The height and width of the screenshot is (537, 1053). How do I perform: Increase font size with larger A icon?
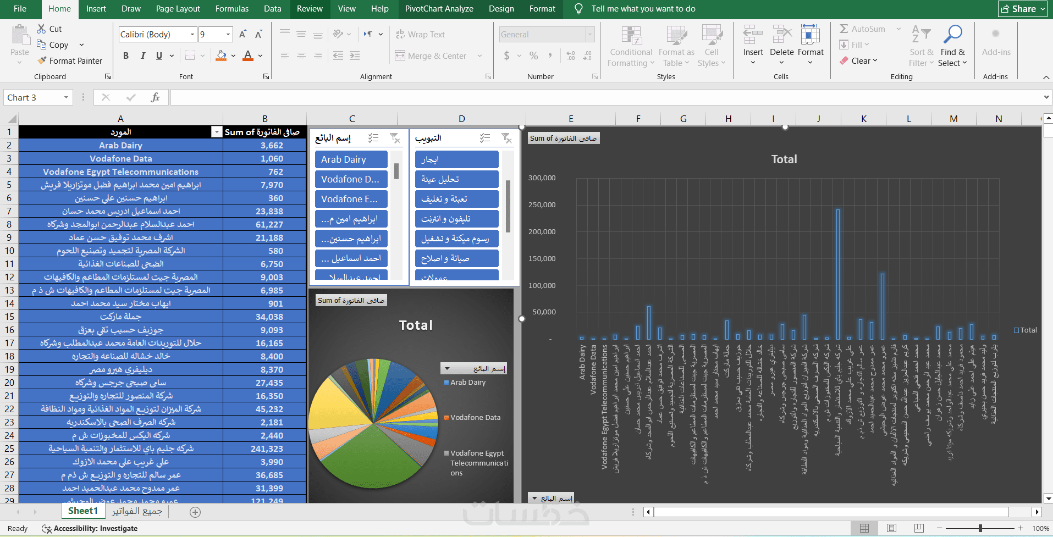click(x=242, y=34)
